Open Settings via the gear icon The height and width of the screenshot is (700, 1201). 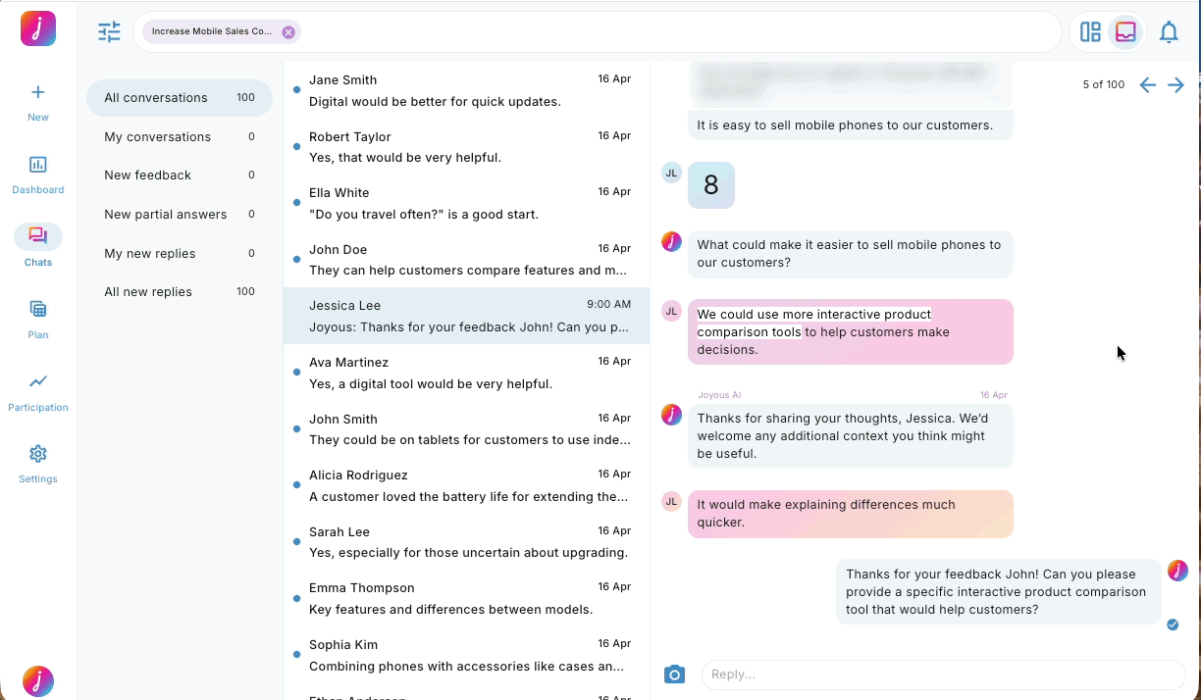click(37, 454)
